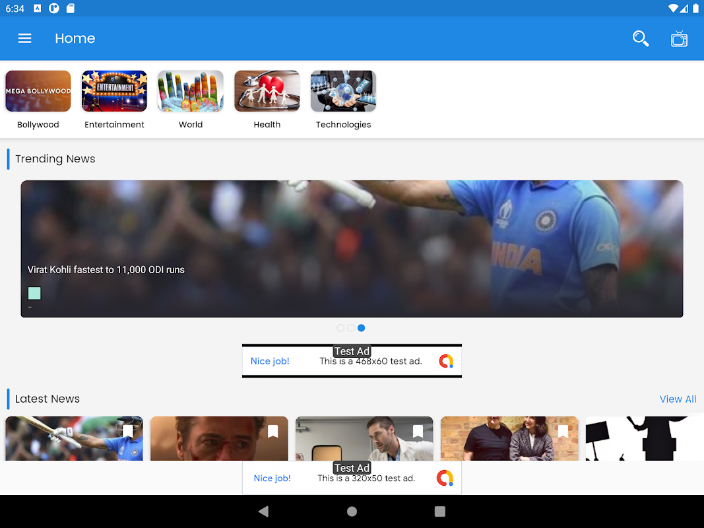Open the hamburger navigation menu
The width and height of the screenshot is (704, 528).
[24, 39]
